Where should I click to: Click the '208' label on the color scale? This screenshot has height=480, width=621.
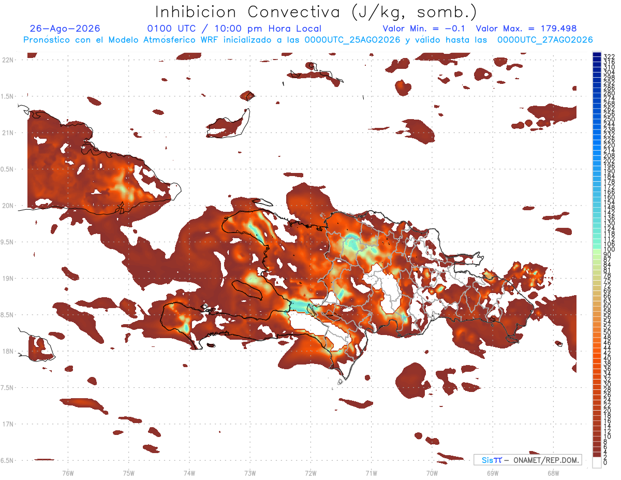609,155
